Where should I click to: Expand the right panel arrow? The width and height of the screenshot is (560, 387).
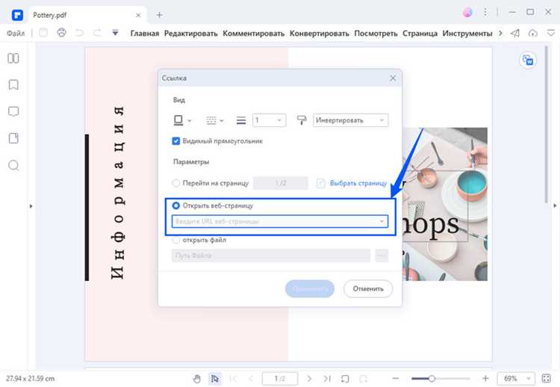(x=555, y=206)
